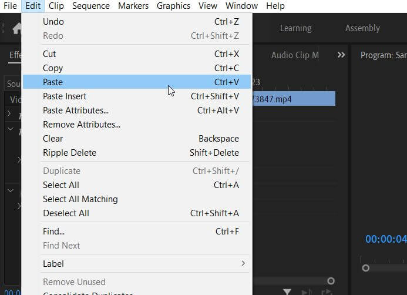407x295 pixels.
Task: Switch to the Assembly workspace
Action: point(362,28)
